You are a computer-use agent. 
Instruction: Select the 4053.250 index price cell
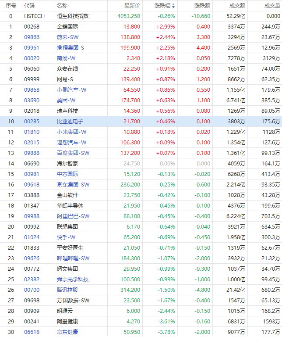129,16
